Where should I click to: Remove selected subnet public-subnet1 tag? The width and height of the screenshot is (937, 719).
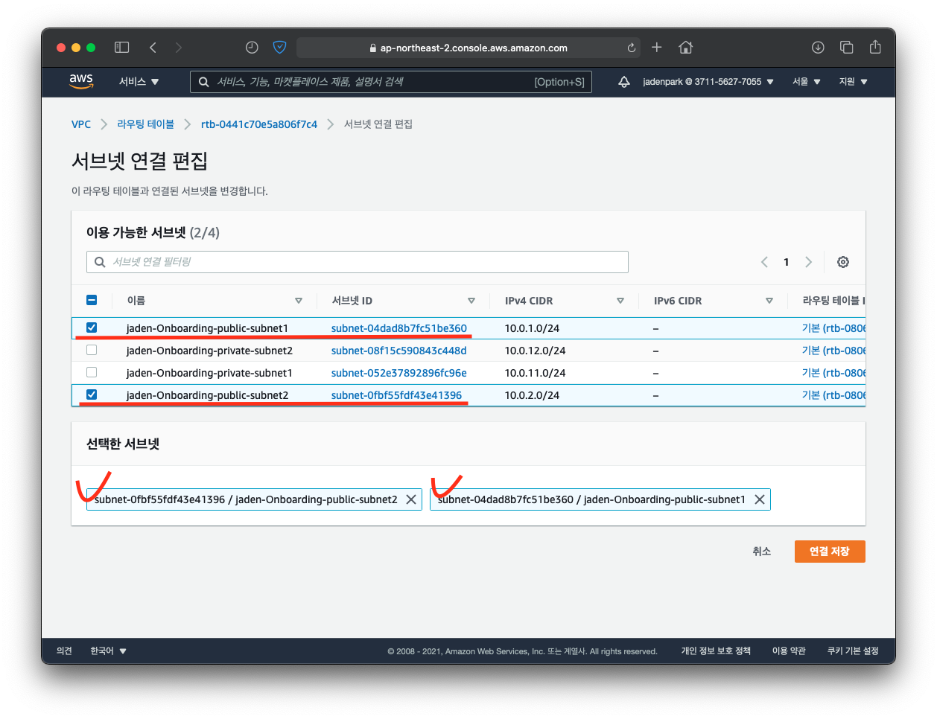coord(760,499)
